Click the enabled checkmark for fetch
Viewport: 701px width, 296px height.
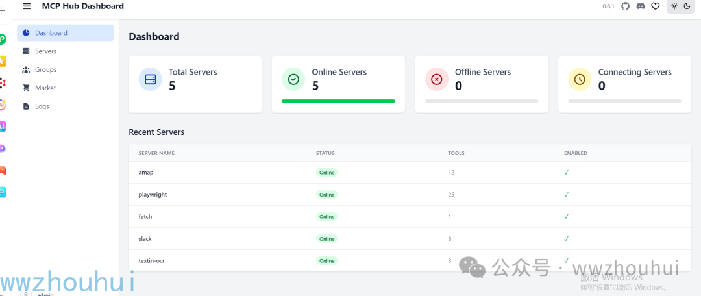coord(567,216)
